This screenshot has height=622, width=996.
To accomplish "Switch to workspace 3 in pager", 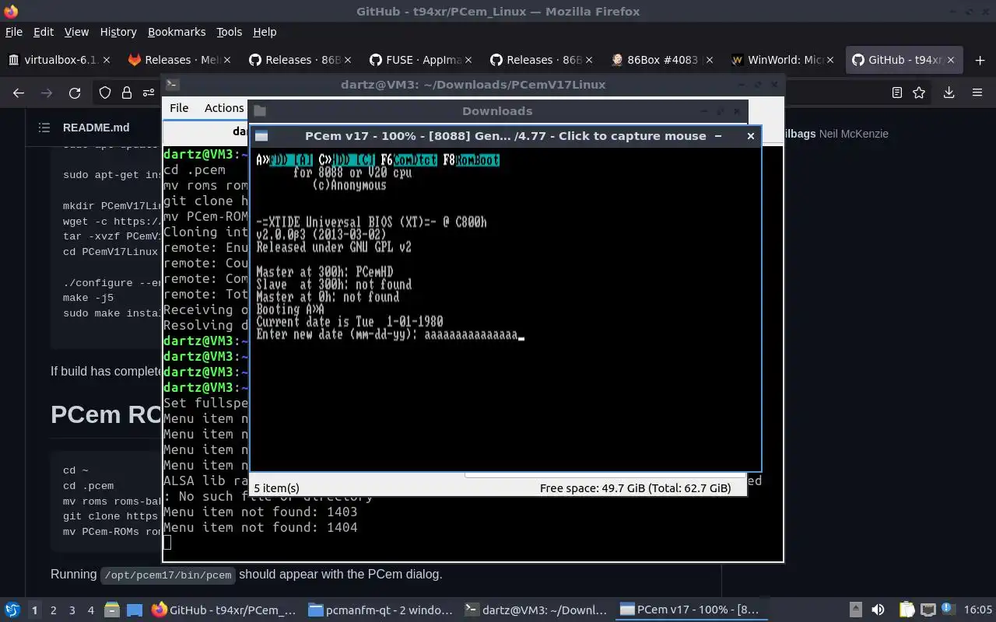I will pos(72,610).
